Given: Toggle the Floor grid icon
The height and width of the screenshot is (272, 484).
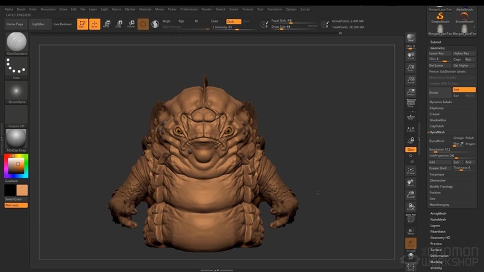Looking at the screenshot, I should point(411,116).
